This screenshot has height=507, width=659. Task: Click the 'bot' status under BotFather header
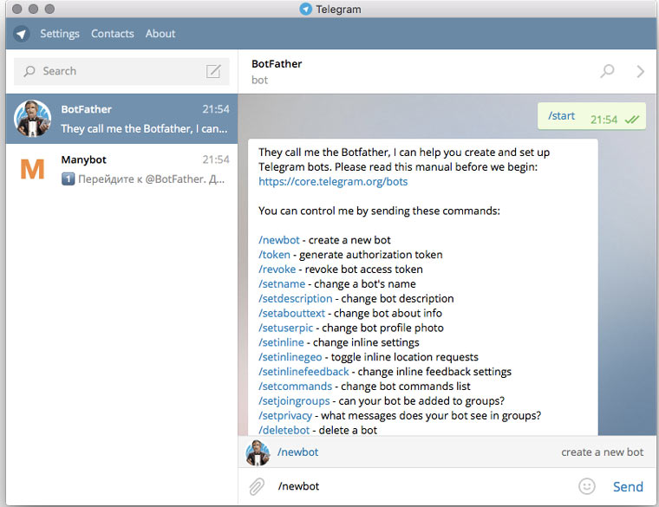pyautogui.click(x=259, y=81)
